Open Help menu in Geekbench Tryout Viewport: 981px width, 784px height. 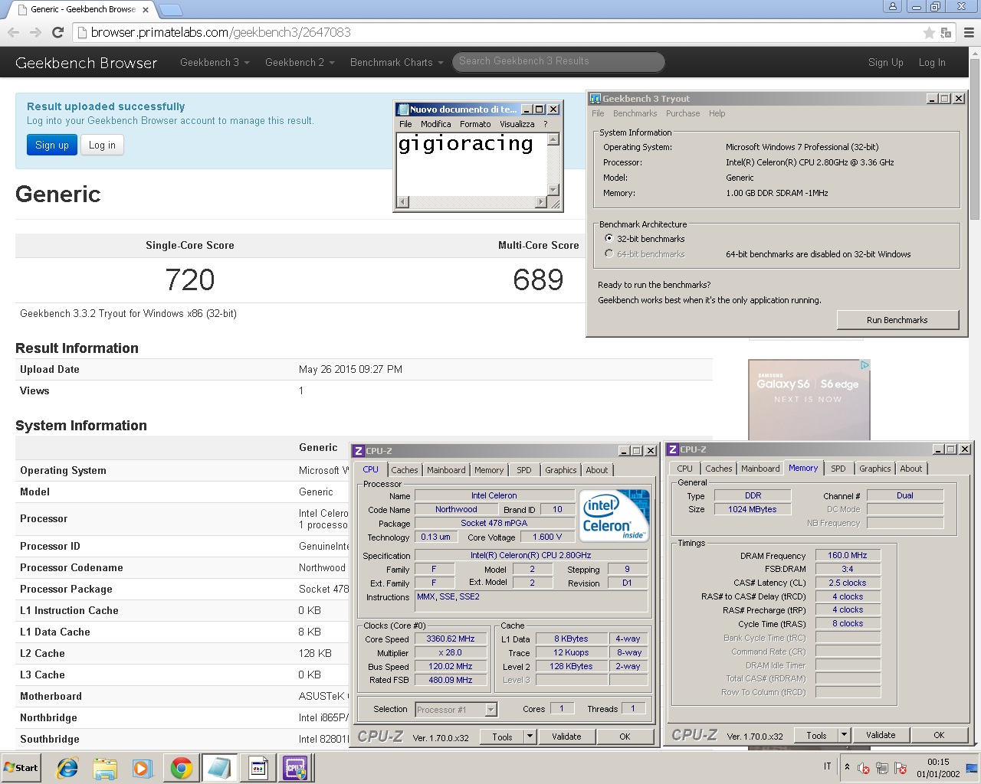point(717,113)
